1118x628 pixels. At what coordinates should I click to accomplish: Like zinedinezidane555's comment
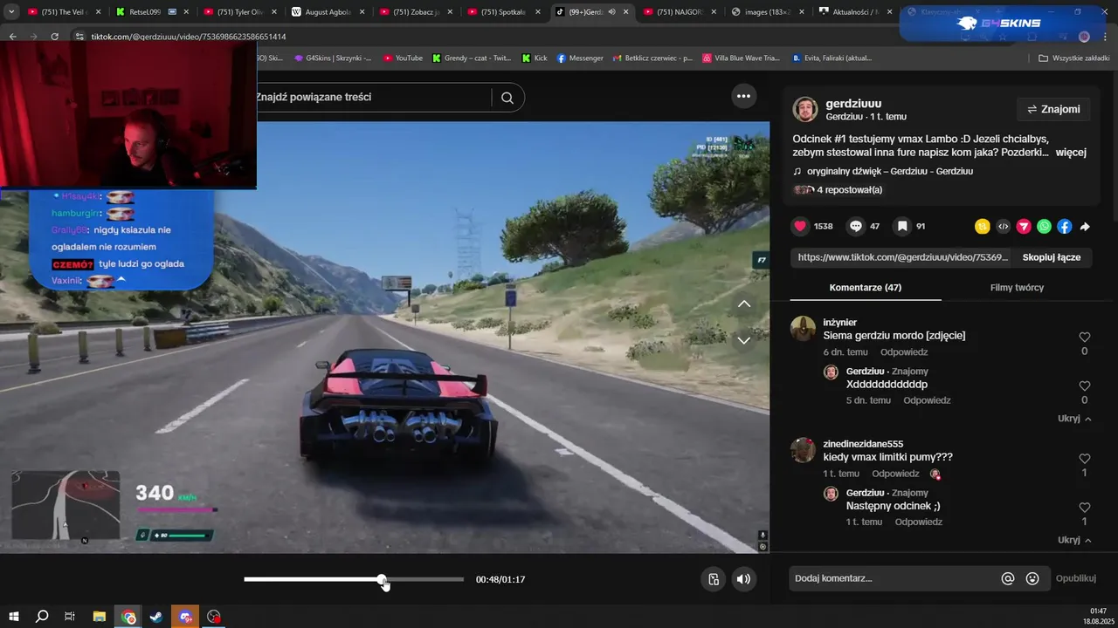pos(1085,458)
